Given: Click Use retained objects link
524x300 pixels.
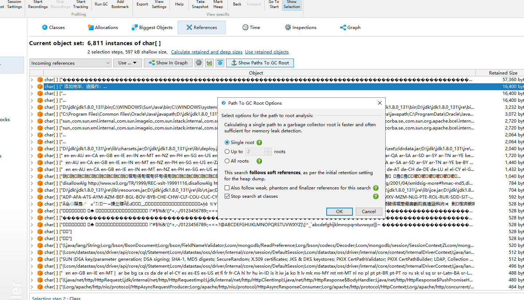Looking at the screenshot, I should pos(267,52).
